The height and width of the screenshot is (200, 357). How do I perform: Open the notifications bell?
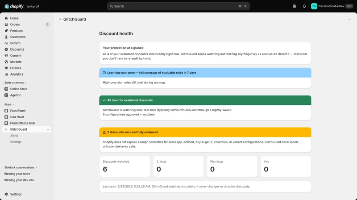[x=304, y=6]
